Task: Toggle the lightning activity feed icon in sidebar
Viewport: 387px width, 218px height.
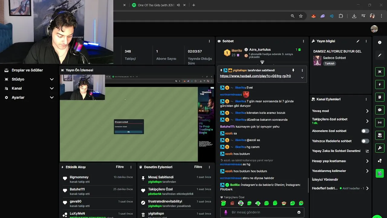Action: click(380, 84)
